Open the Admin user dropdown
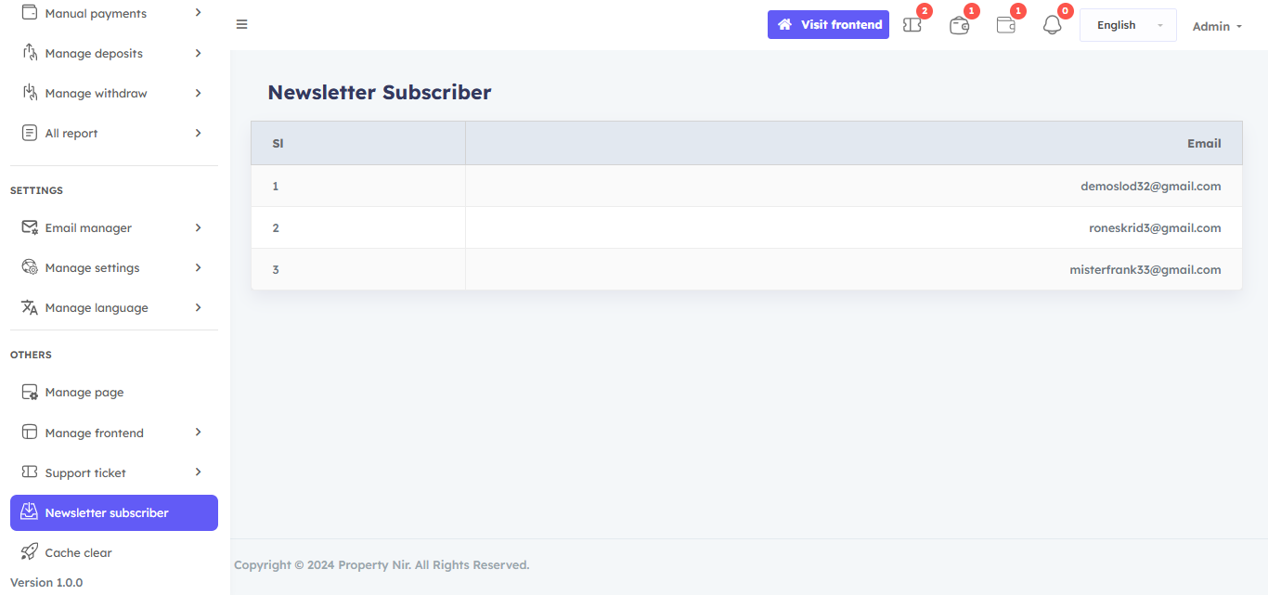This screenshot has width=1268, height=595. coord(1217,26)
